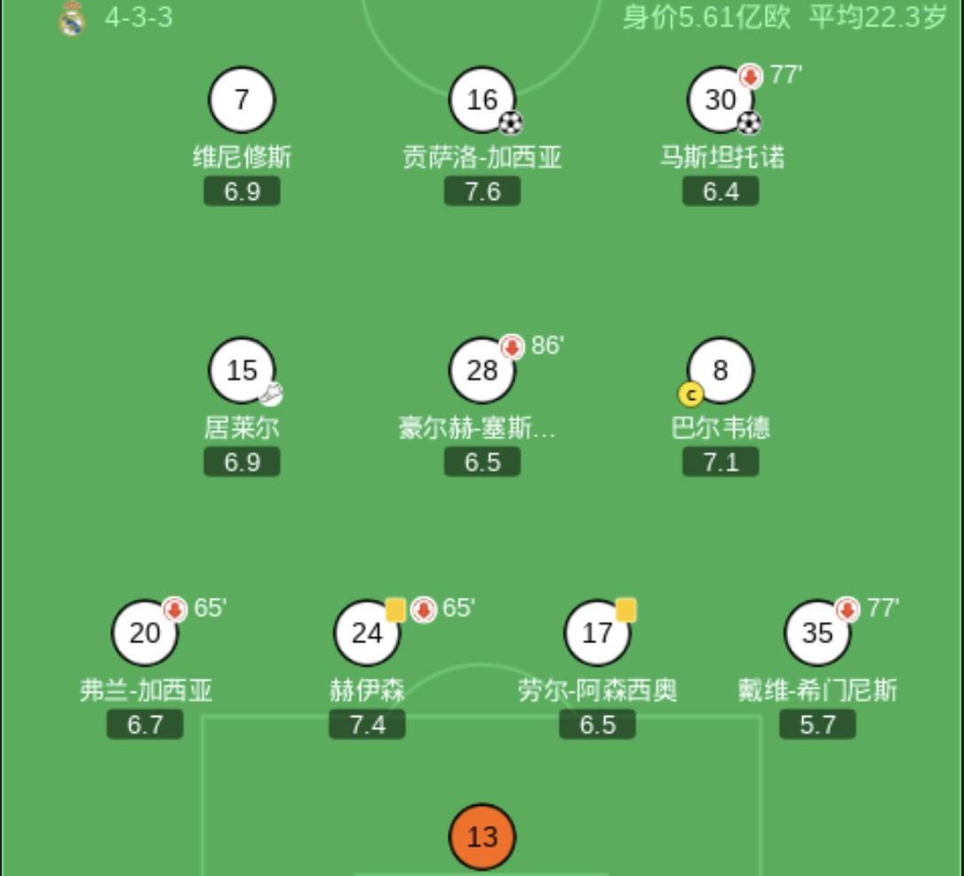Open the 贡萨洛-加西亚 player name link
Screen dimensions: 964x876
point(482,158)
